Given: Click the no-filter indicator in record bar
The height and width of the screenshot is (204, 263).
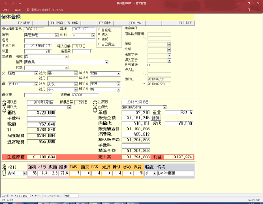Looking at the screenshot, I should [52, 196].
